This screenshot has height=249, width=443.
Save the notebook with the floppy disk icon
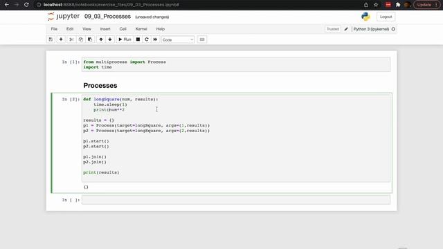point(51,39)
